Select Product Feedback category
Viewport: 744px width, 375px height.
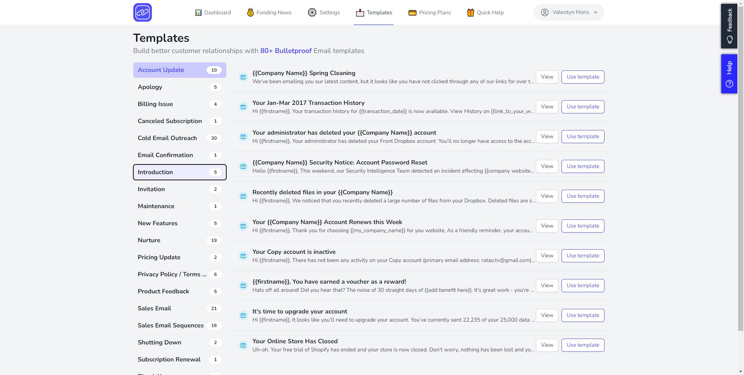[x=179, y=291]
